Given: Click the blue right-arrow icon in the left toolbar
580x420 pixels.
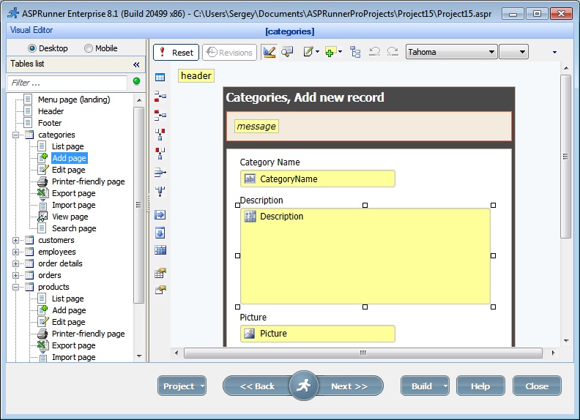Looking at the screenshot, I should click(x=160, y=215).
